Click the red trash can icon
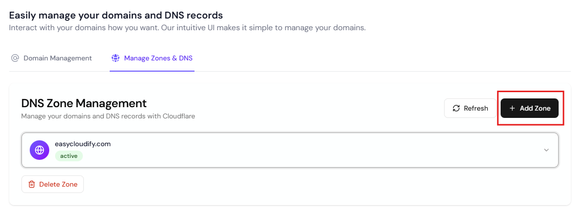 [x=32, y=184]
